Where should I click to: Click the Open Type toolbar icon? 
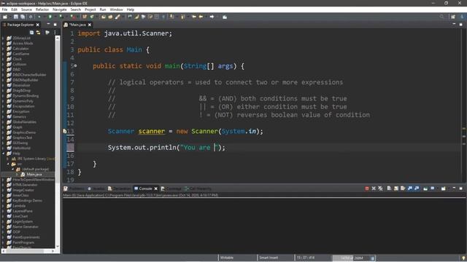tap(103, 17)
